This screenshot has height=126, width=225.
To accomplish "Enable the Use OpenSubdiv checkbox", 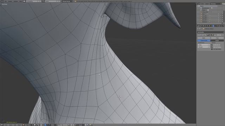I will click(212, 49).
